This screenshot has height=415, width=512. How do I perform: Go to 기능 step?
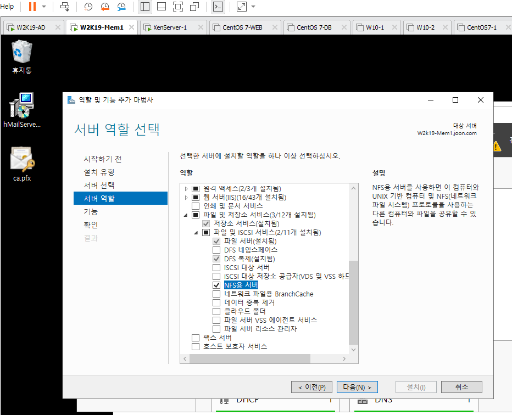click(91, 212)
